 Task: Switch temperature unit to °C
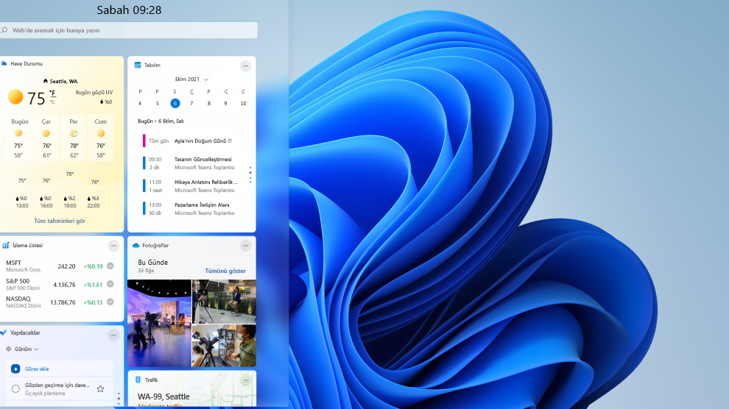pyautogui.click(x=52, y=102)
